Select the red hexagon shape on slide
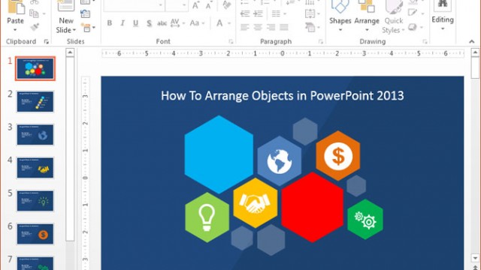This screenshot has width=481, height=270. tap(313, 207)
